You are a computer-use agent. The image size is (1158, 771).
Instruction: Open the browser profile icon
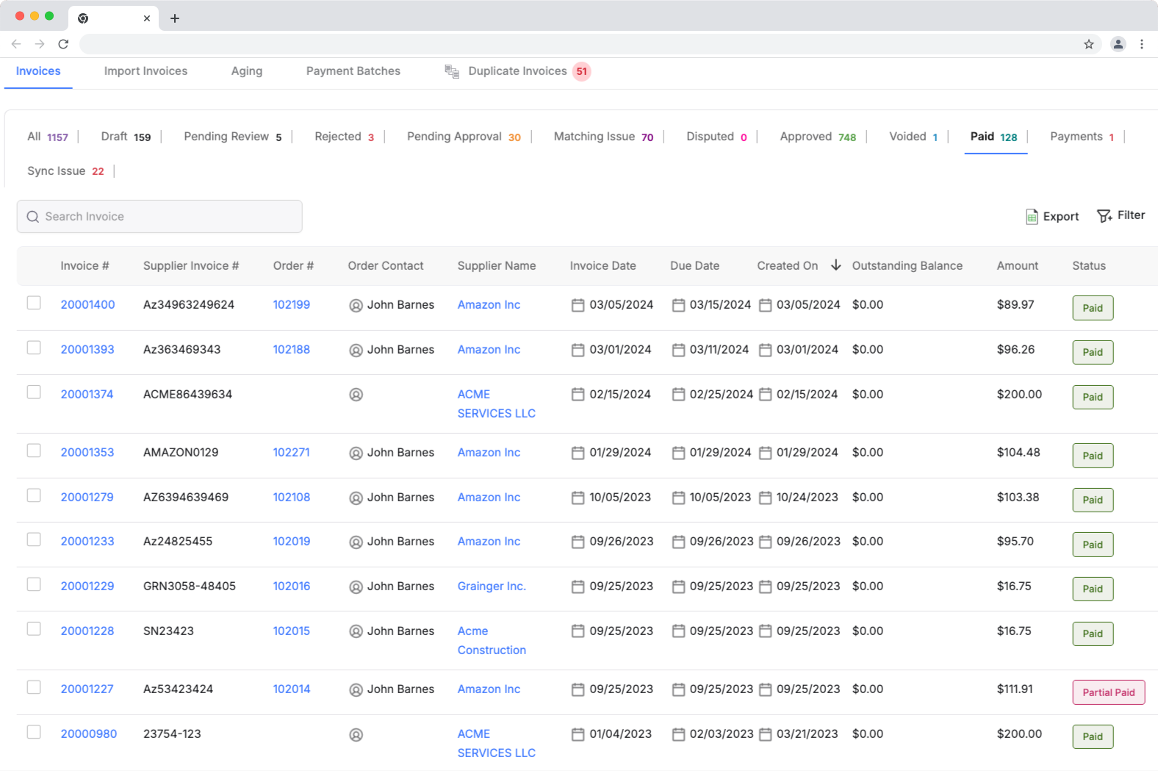1118,44
